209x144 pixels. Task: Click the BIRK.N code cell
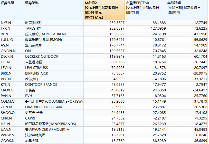point(12,73)
